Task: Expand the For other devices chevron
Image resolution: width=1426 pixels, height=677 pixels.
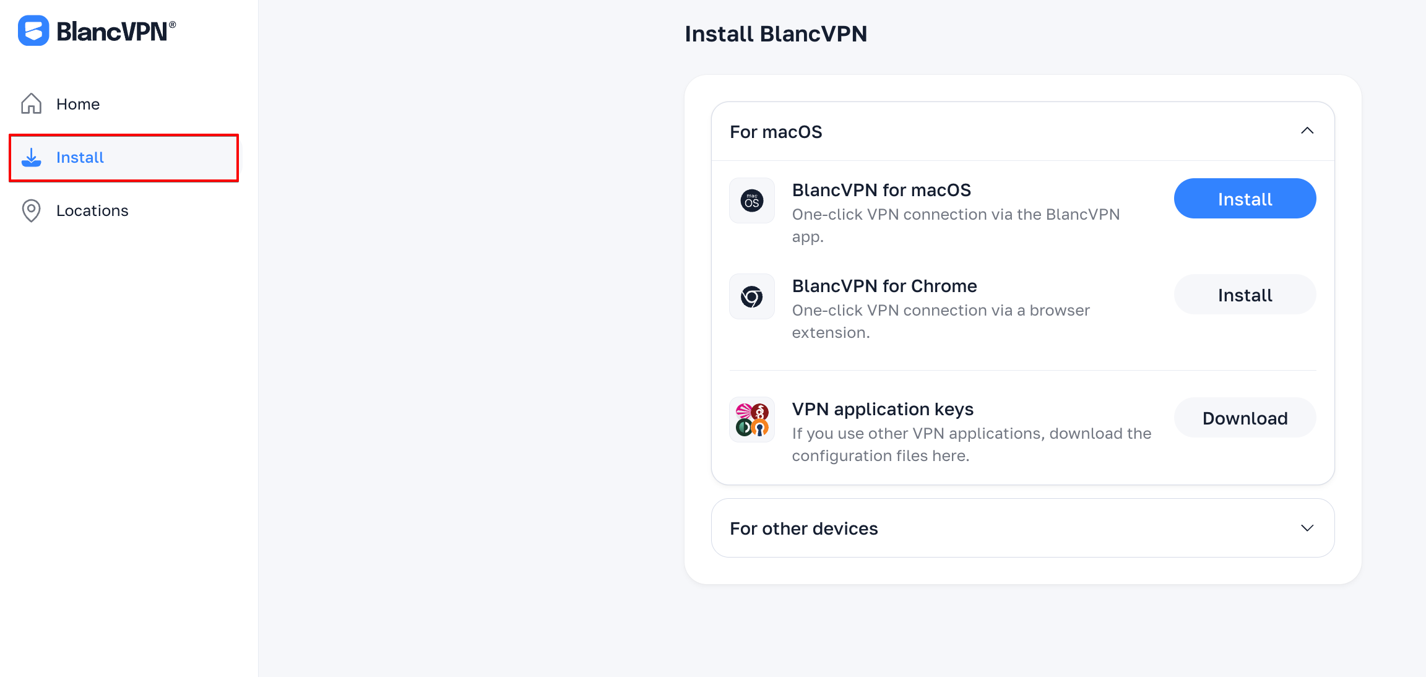Action: (1307, 528)
